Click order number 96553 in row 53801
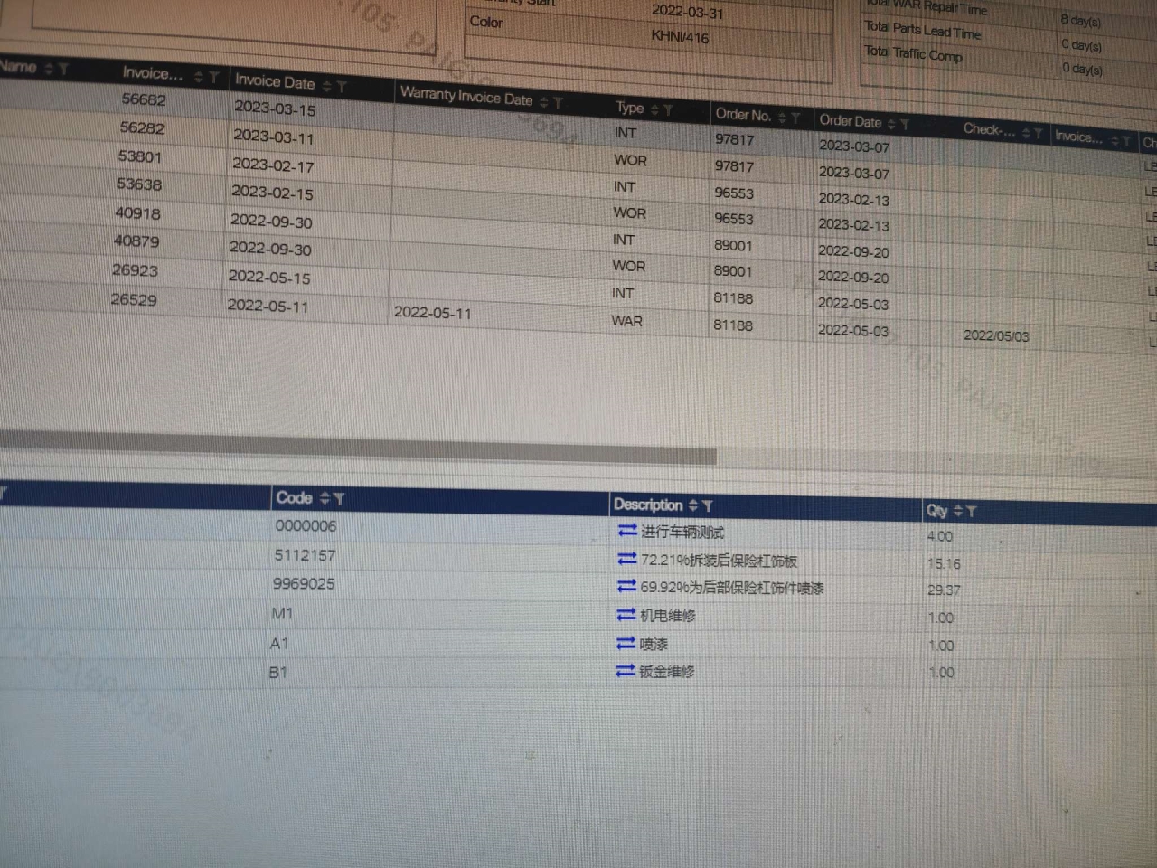1157x868 pixels. (x=733, y=193)
